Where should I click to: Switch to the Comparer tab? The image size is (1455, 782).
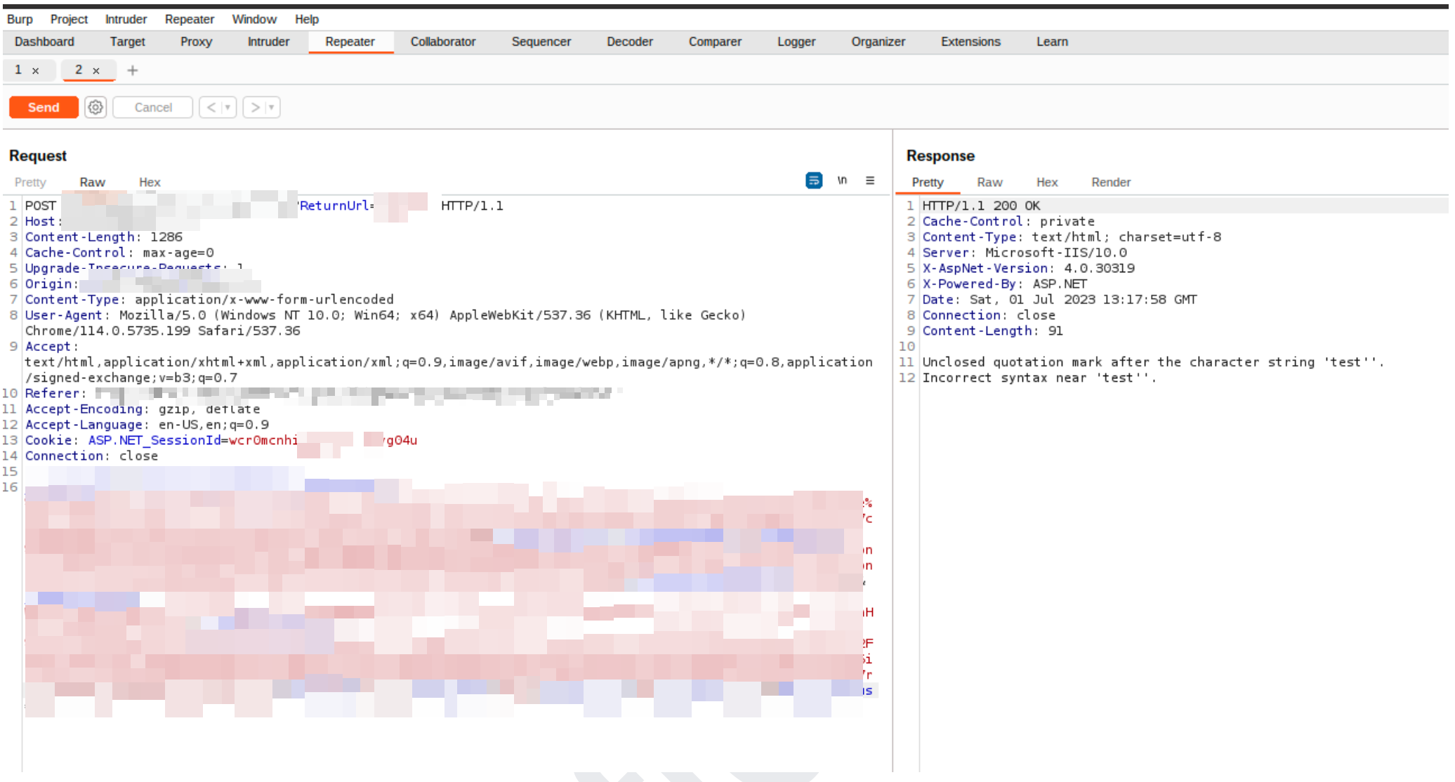tap(715, 41)
